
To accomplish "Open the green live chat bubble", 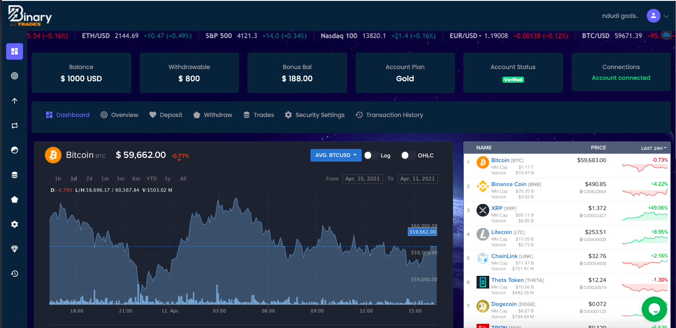I will tap(654, 309).
